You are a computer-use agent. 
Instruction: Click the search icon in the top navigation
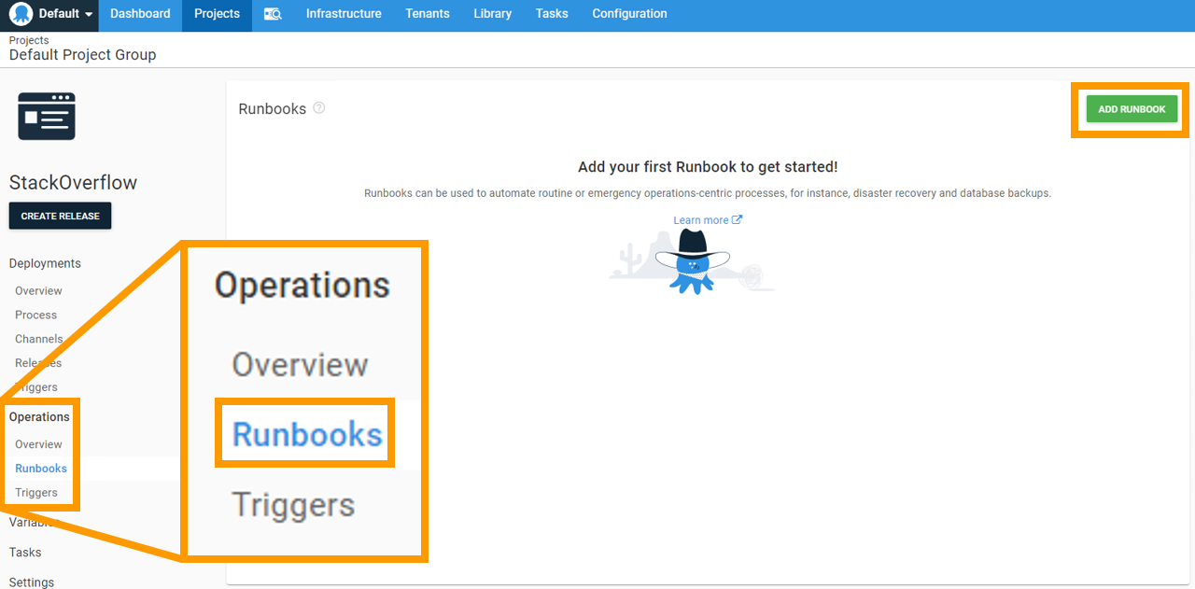pyautogui.click(x=273, y=14)
